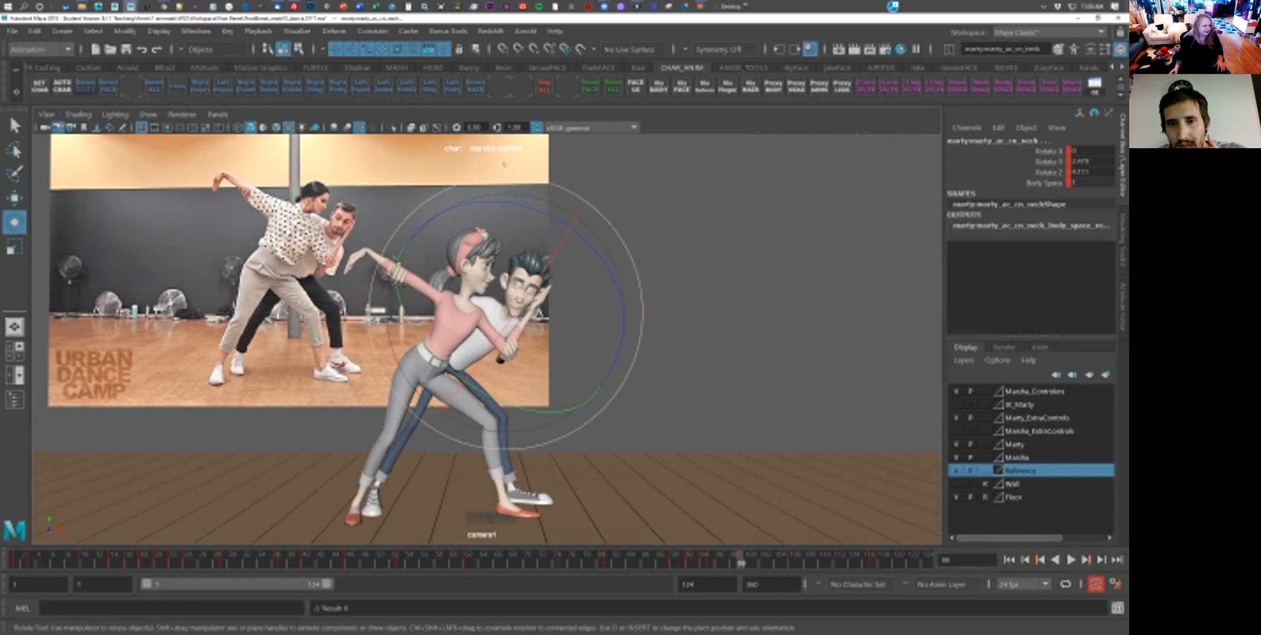Screen dimensions: 1261x635
Task: Pick the Paint selection tool
Action: [x=15, y=174]
